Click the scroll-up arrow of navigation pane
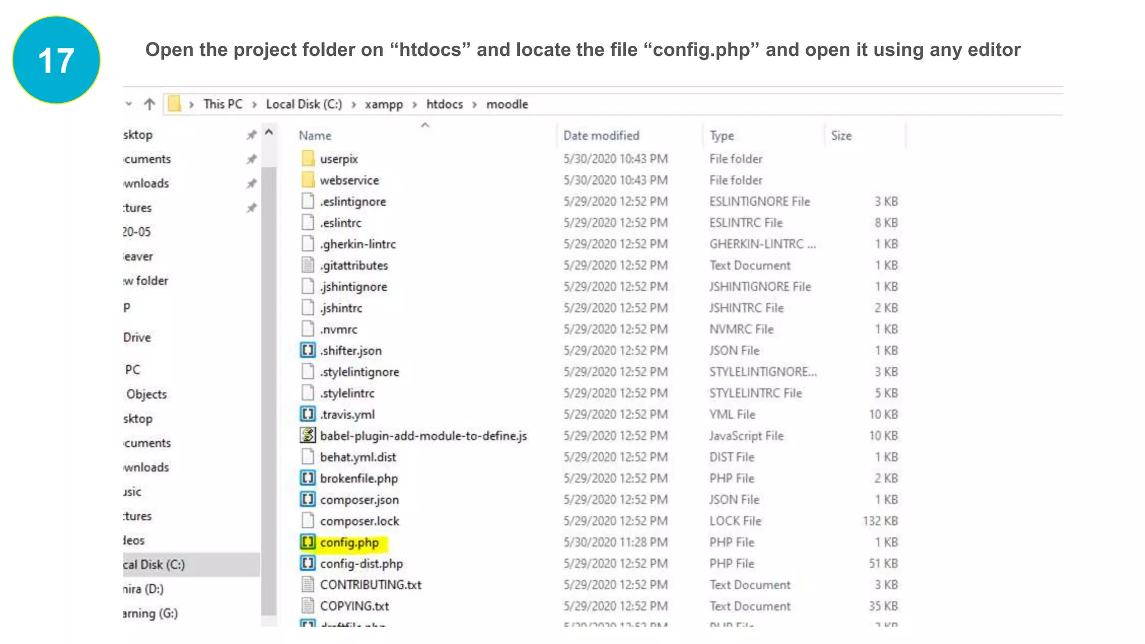 pos(269,132)
